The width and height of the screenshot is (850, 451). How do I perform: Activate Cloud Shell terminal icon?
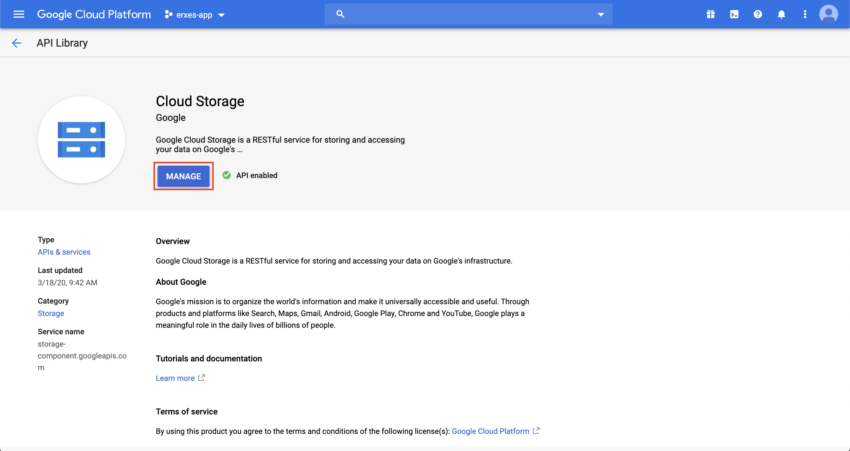pyautogui.click(x=734, y=14)
